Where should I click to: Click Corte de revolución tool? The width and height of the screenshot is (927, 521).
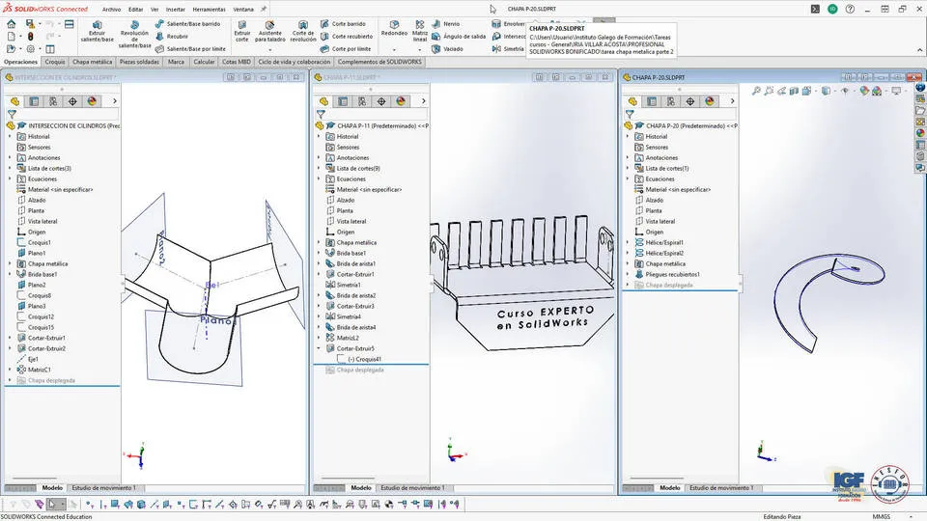coord(303,31)
